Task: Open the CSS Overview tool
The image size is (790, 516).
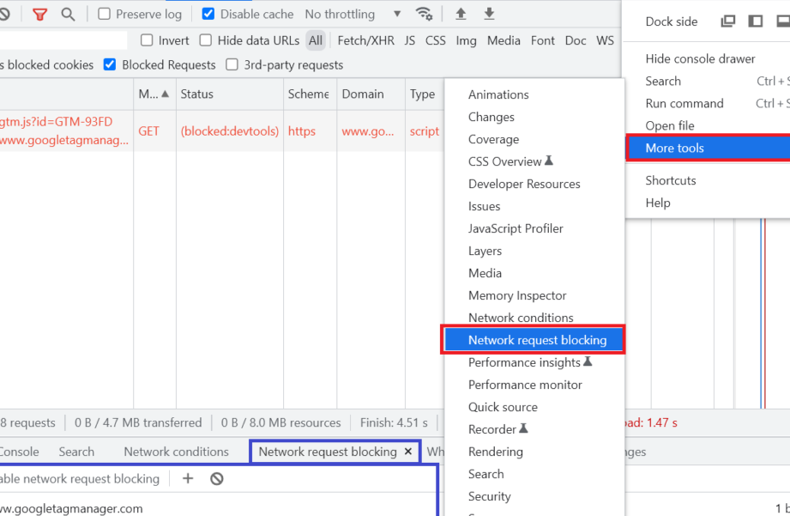Action: tap(534, 161)
